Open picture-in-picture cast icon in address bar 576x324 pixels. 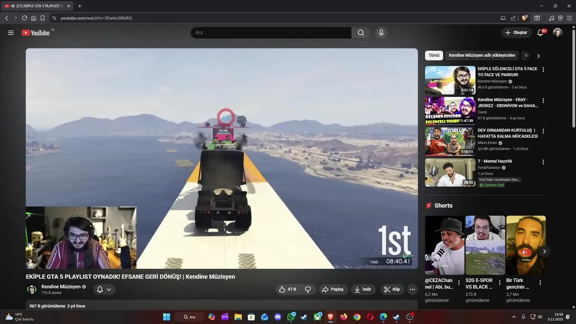click(503, 18)
